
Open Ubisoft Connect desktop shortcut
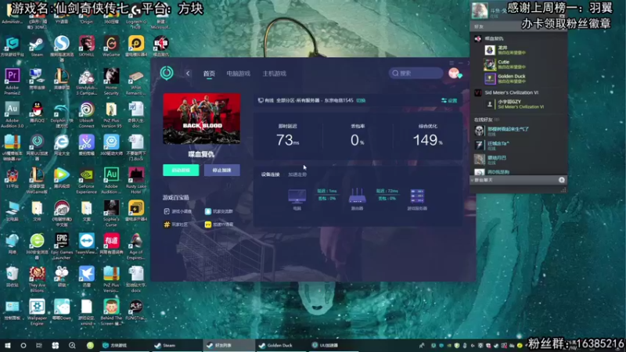(86, 115)
